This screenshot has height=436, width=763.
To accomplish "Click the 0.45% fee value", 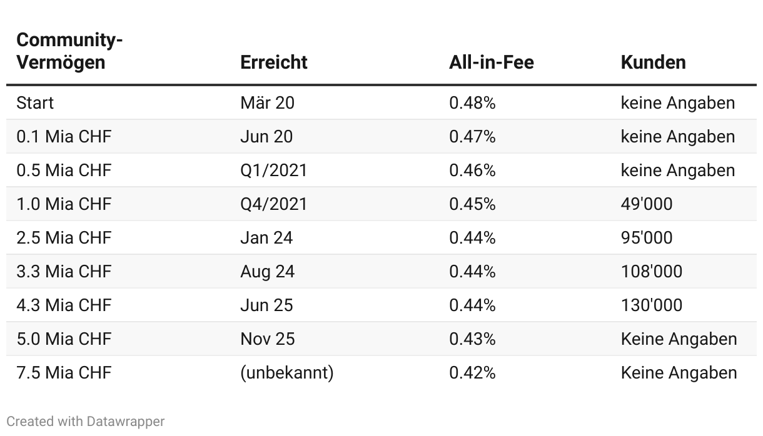I will coord(472,204).
